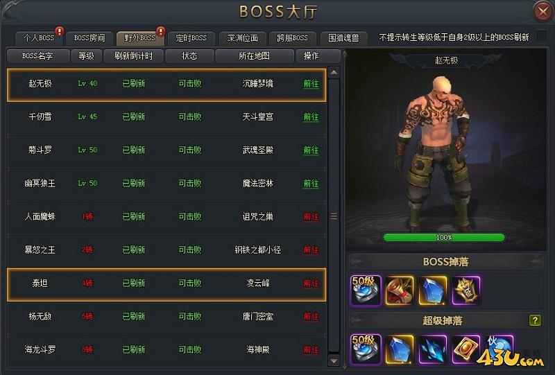Screen dimensions: 555x375
Task: Click 前往 link for 幽冥狼王
Action: click(311, 184)
